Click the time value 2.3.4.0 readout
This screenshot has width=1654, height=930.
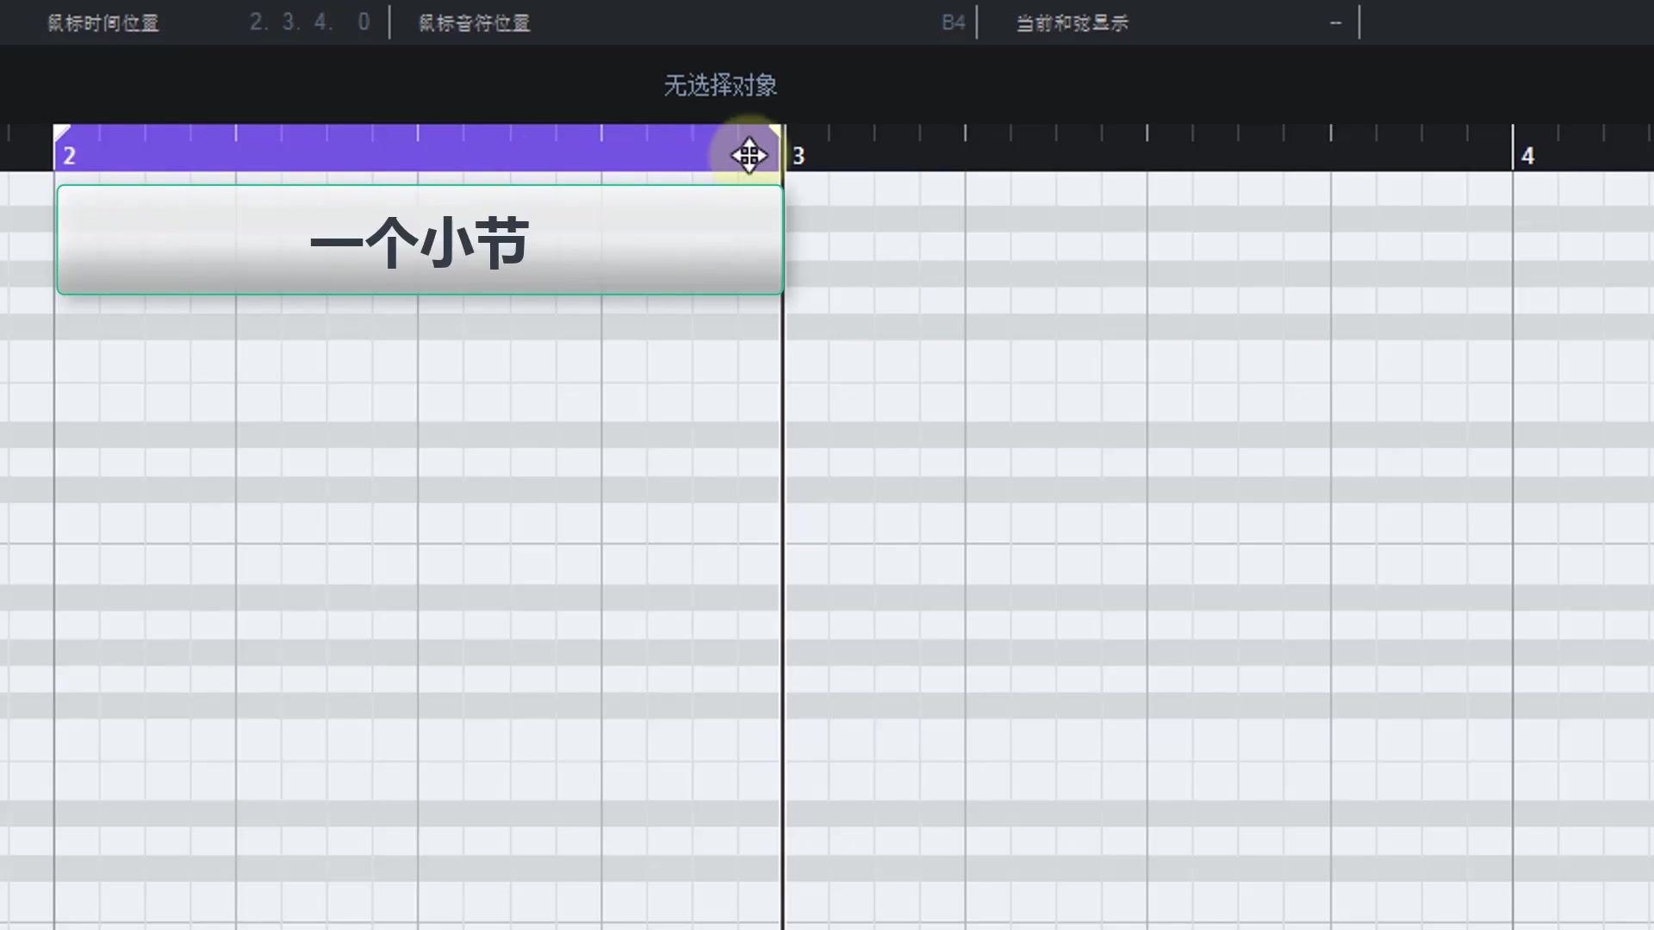(308, 22)
